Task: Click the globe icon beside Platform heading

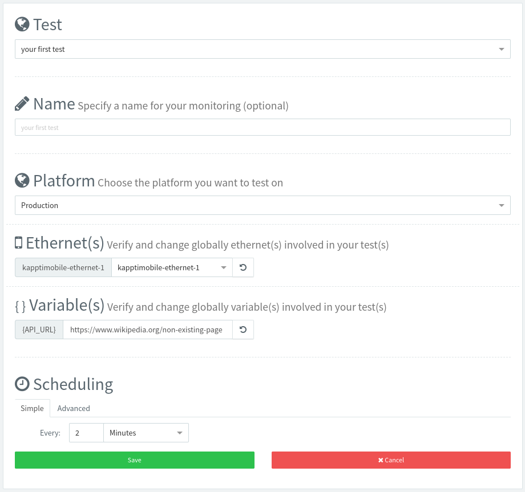Action: point(22,181)
